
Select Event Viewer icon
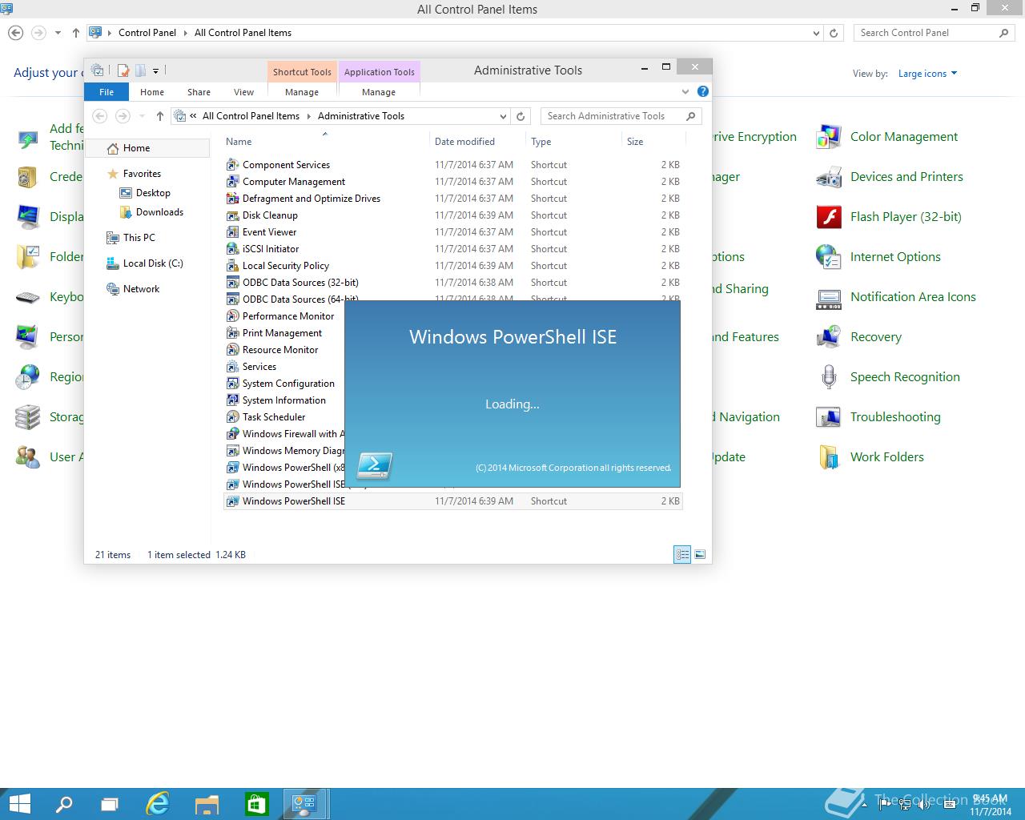pyautogui.click(x=233, y=231)
